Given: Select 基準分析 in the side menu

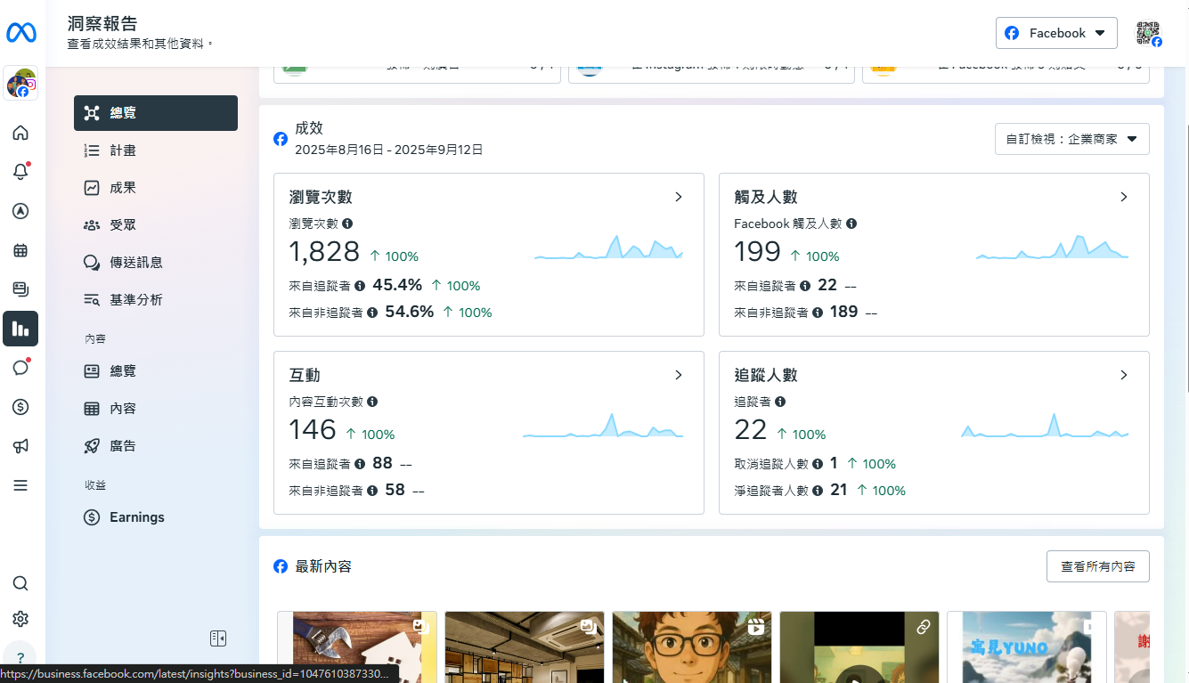Looking at the screenshot, I should coord(135,300).
